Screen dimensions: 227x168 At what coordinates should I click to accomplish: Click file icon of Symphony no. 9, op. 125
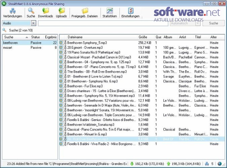coord(62,62)
